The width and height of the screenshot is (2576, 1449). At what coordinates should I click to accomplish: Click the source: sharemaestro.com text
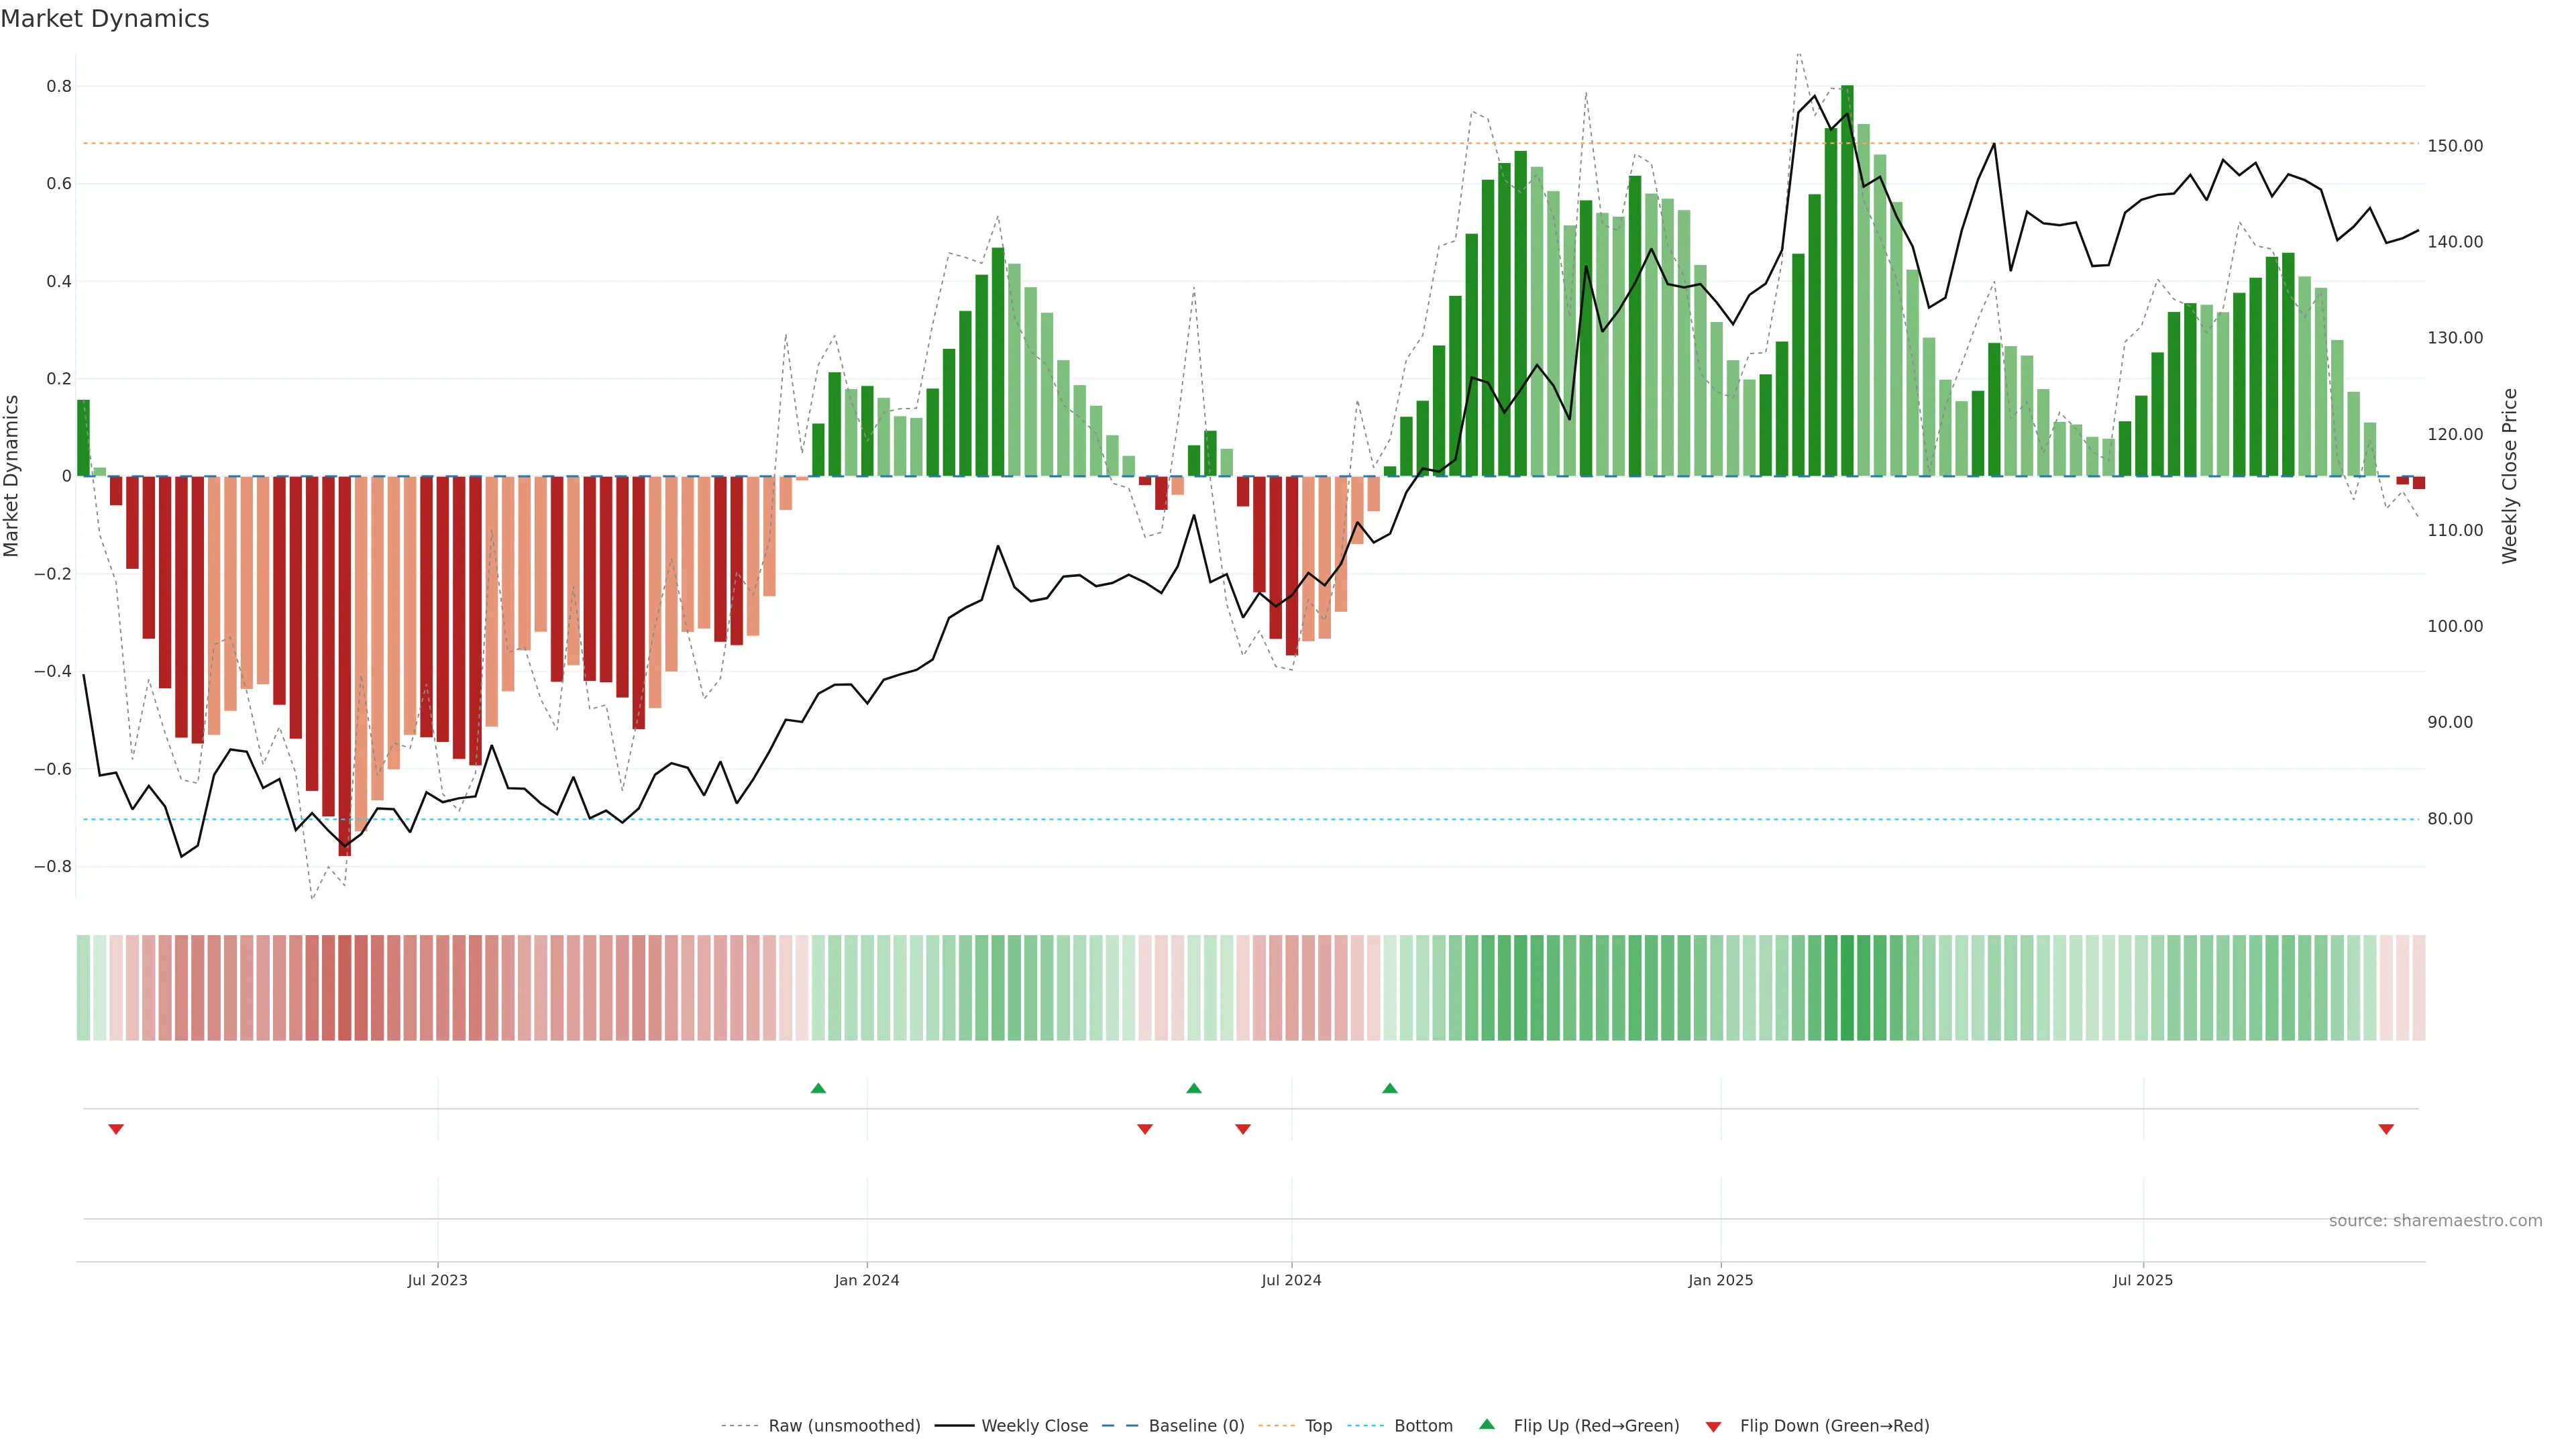[2435, 1220]
